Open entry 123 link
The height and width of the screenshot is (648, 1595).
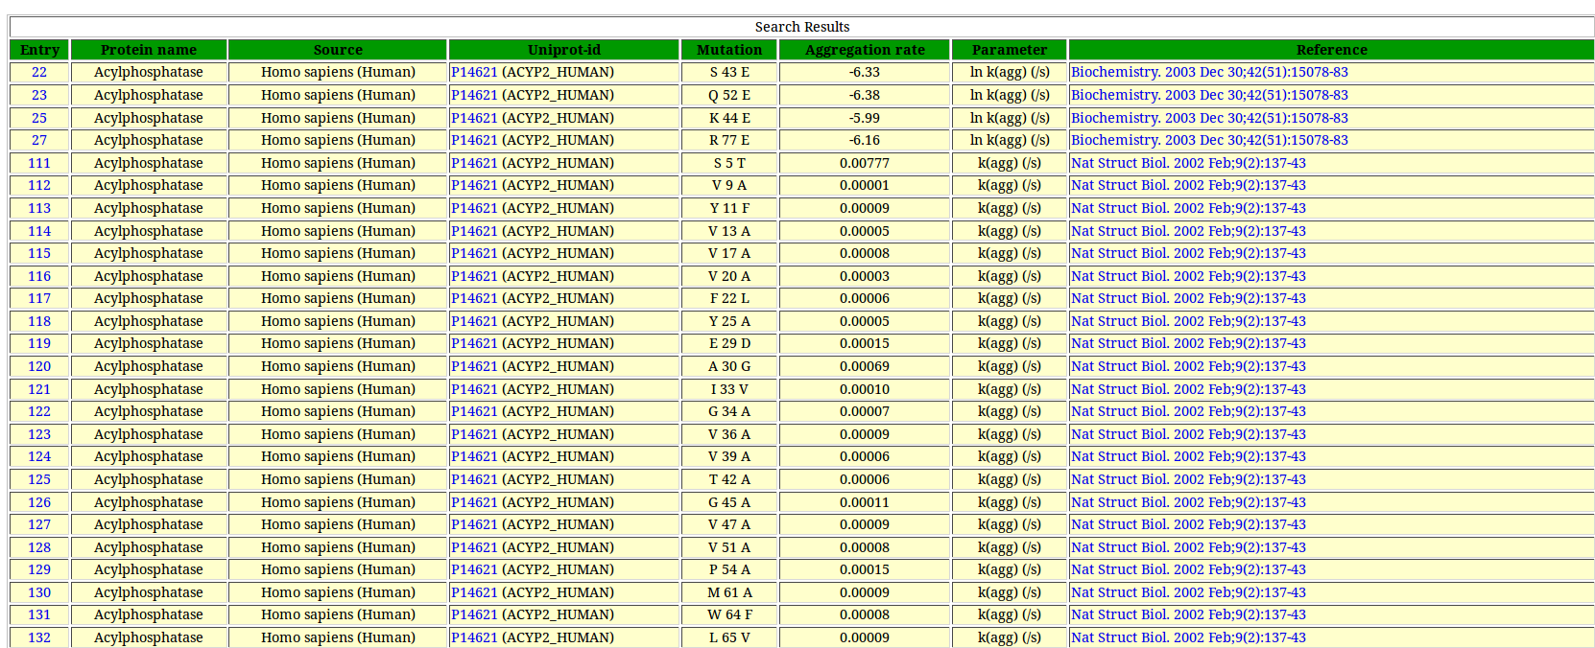(39, 434)
